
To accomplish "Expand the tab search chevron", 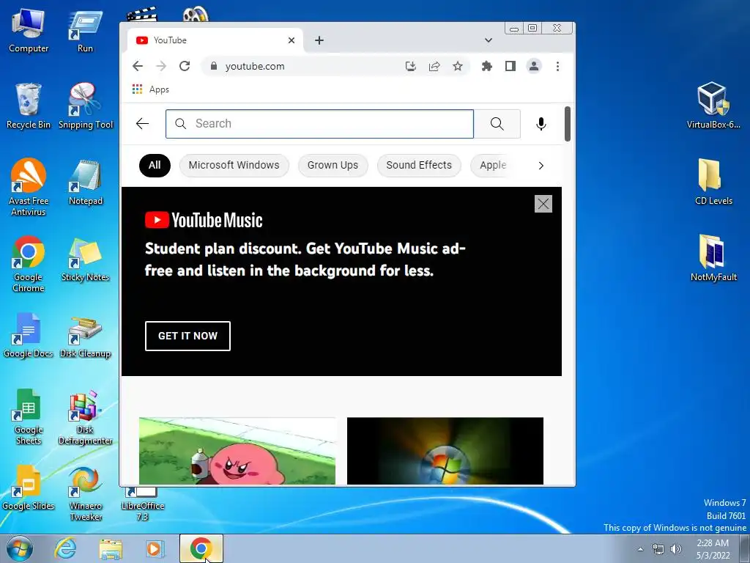I will coord(489,40).
